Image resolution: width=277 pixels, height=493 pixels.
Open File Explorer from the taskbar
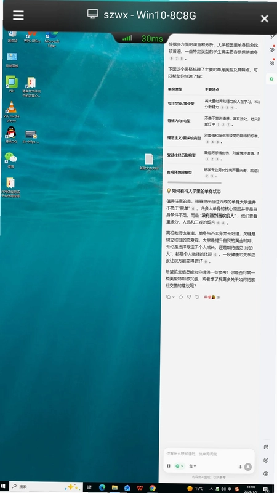114,487
